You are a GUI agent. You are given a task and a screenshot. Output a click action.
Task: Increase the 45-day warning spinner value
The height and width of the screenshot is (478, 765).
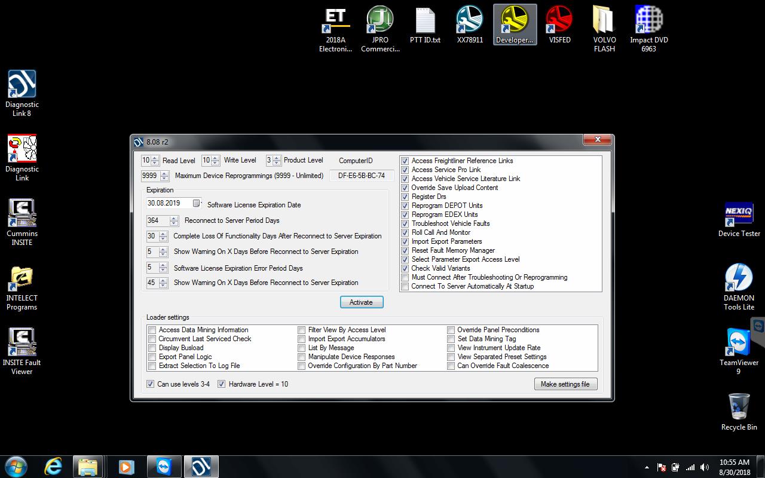coord(163,281)
